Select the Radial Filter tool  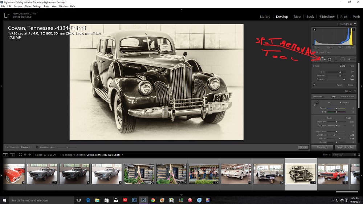[x=343, y=60]
